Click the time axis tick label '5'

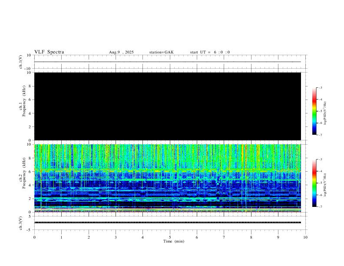170,237
